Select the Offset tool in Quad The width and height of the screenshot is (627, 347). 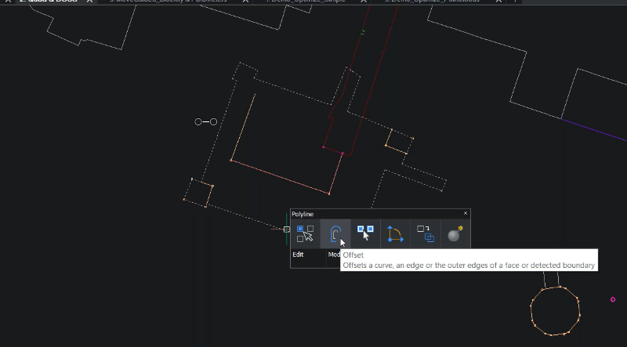[335, 234]
